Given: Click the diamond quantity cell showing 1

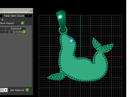Looking at the screenshot, I should tap(9, 32).
